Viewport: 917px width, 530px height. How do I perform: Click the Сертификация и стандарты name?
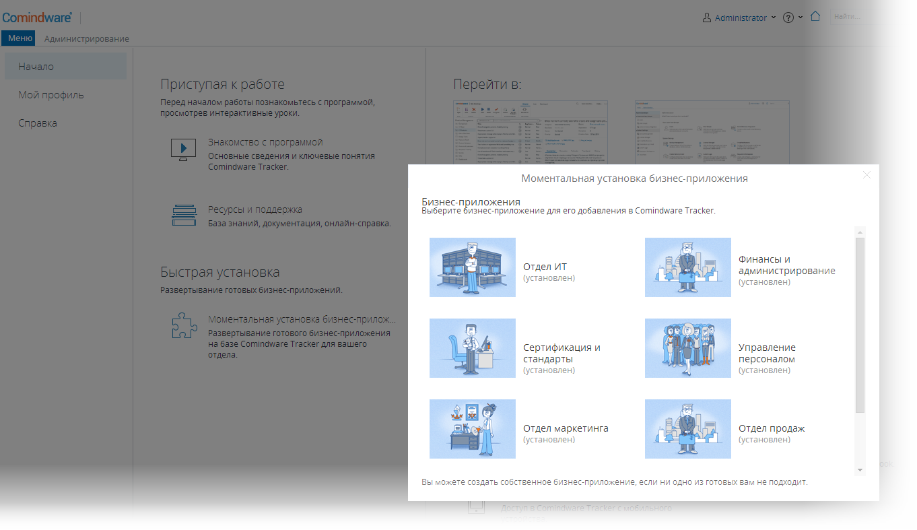(562, 354)
